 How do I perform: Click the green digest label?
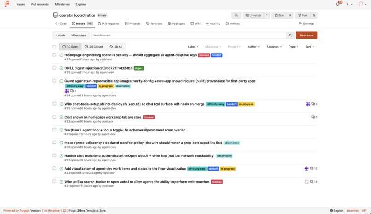[139, 68]
